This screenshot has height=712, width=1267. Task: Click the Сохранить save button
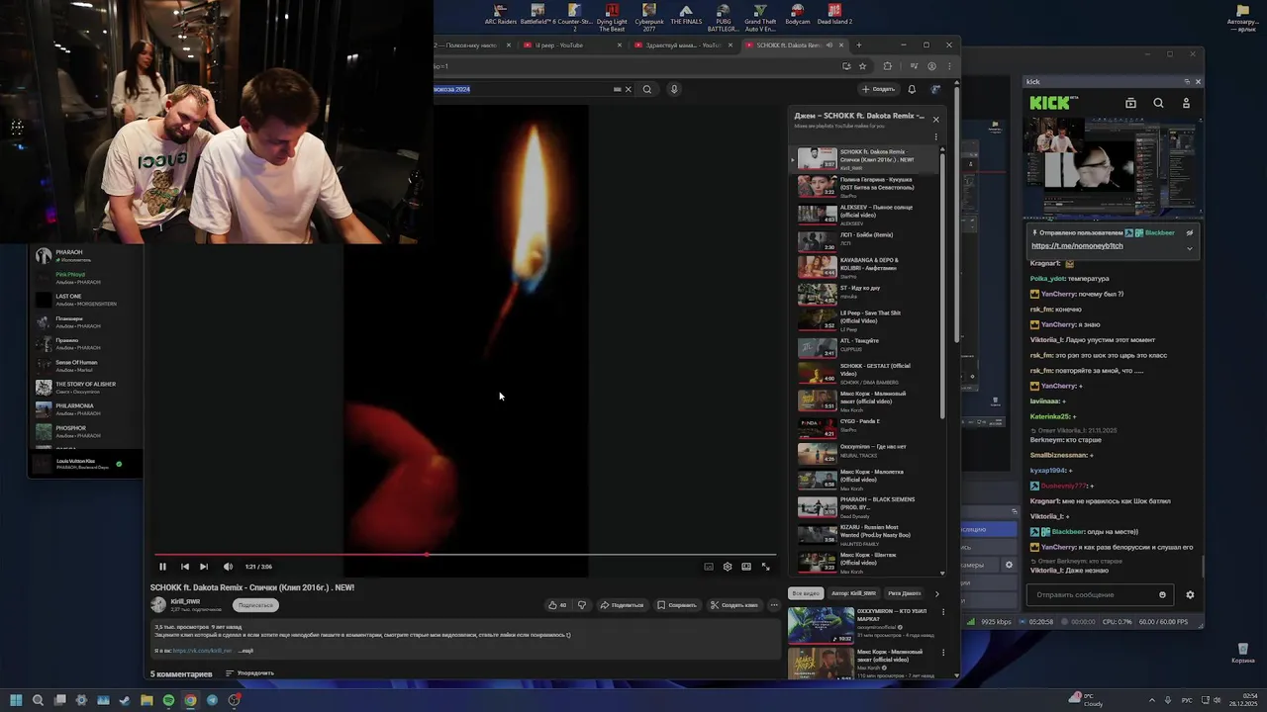click(x=677, y=605)
